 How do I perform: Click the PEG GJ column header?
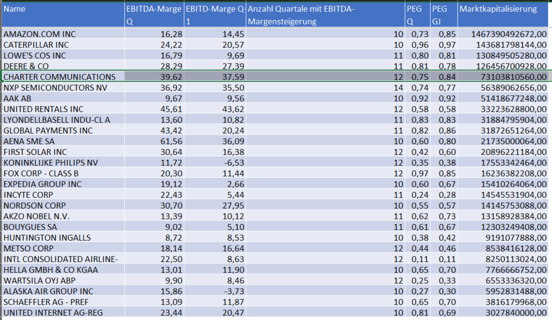click(x=444, y=15)
